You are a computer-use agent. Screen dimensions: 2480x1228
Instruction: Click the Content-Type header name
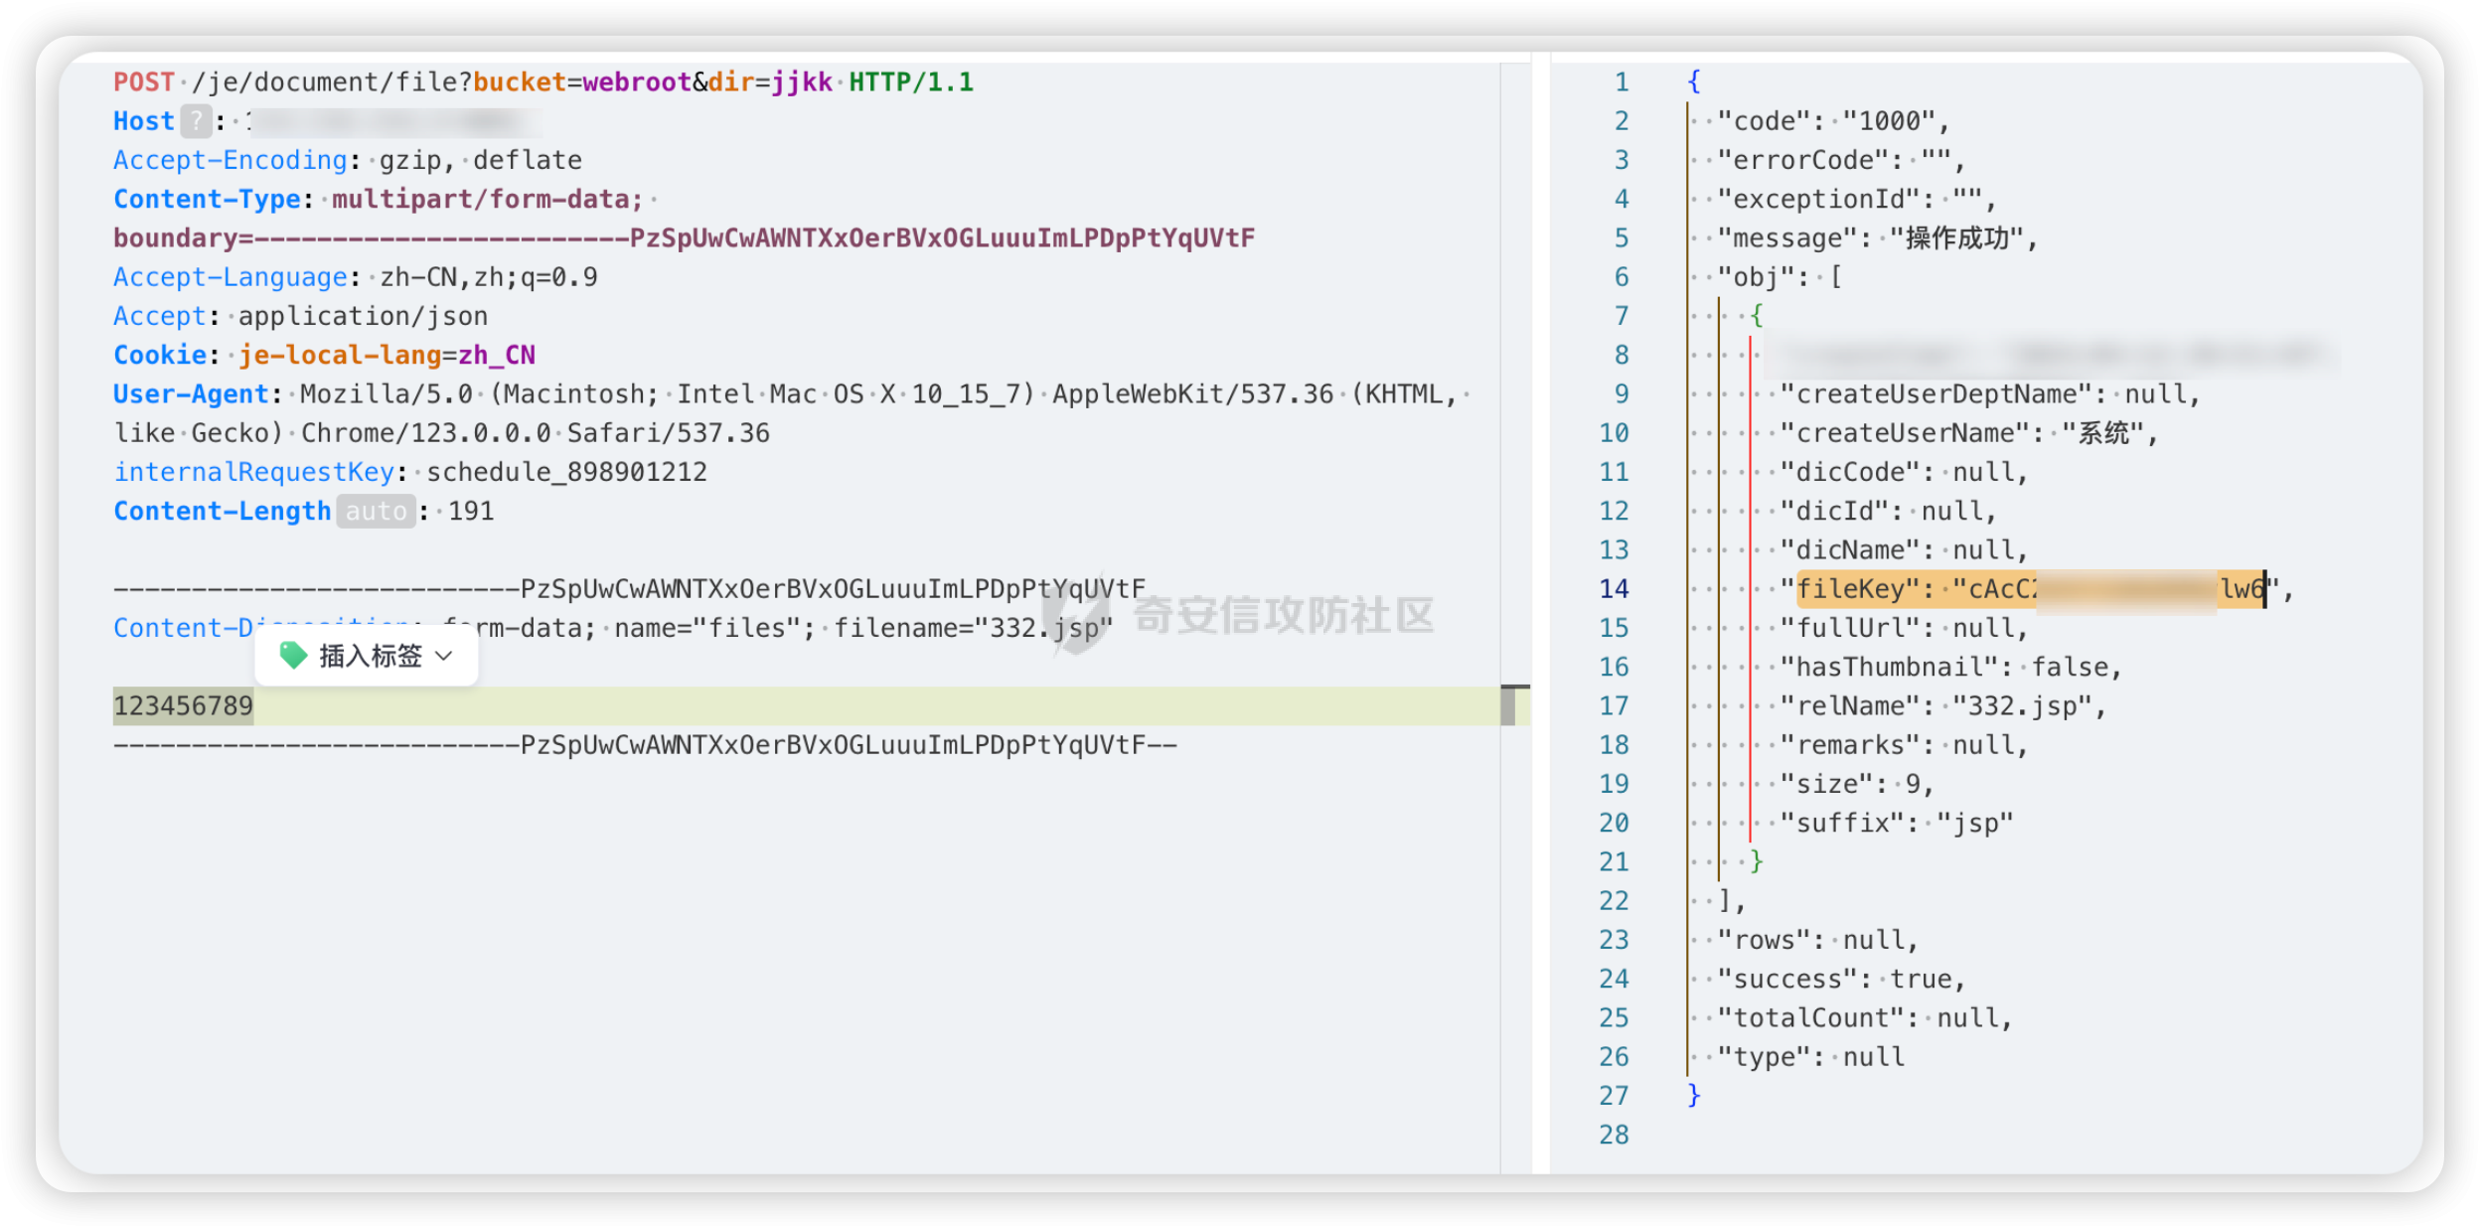click(207, 200)
